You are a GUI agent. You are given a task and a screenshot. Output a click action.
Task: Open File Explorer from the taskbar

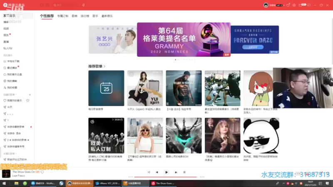[x=16, y=183]
